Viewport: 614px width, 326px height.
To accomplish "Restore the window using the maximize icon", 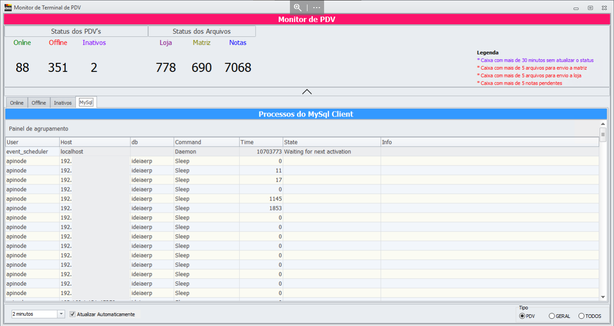I will tap(590, 8).
